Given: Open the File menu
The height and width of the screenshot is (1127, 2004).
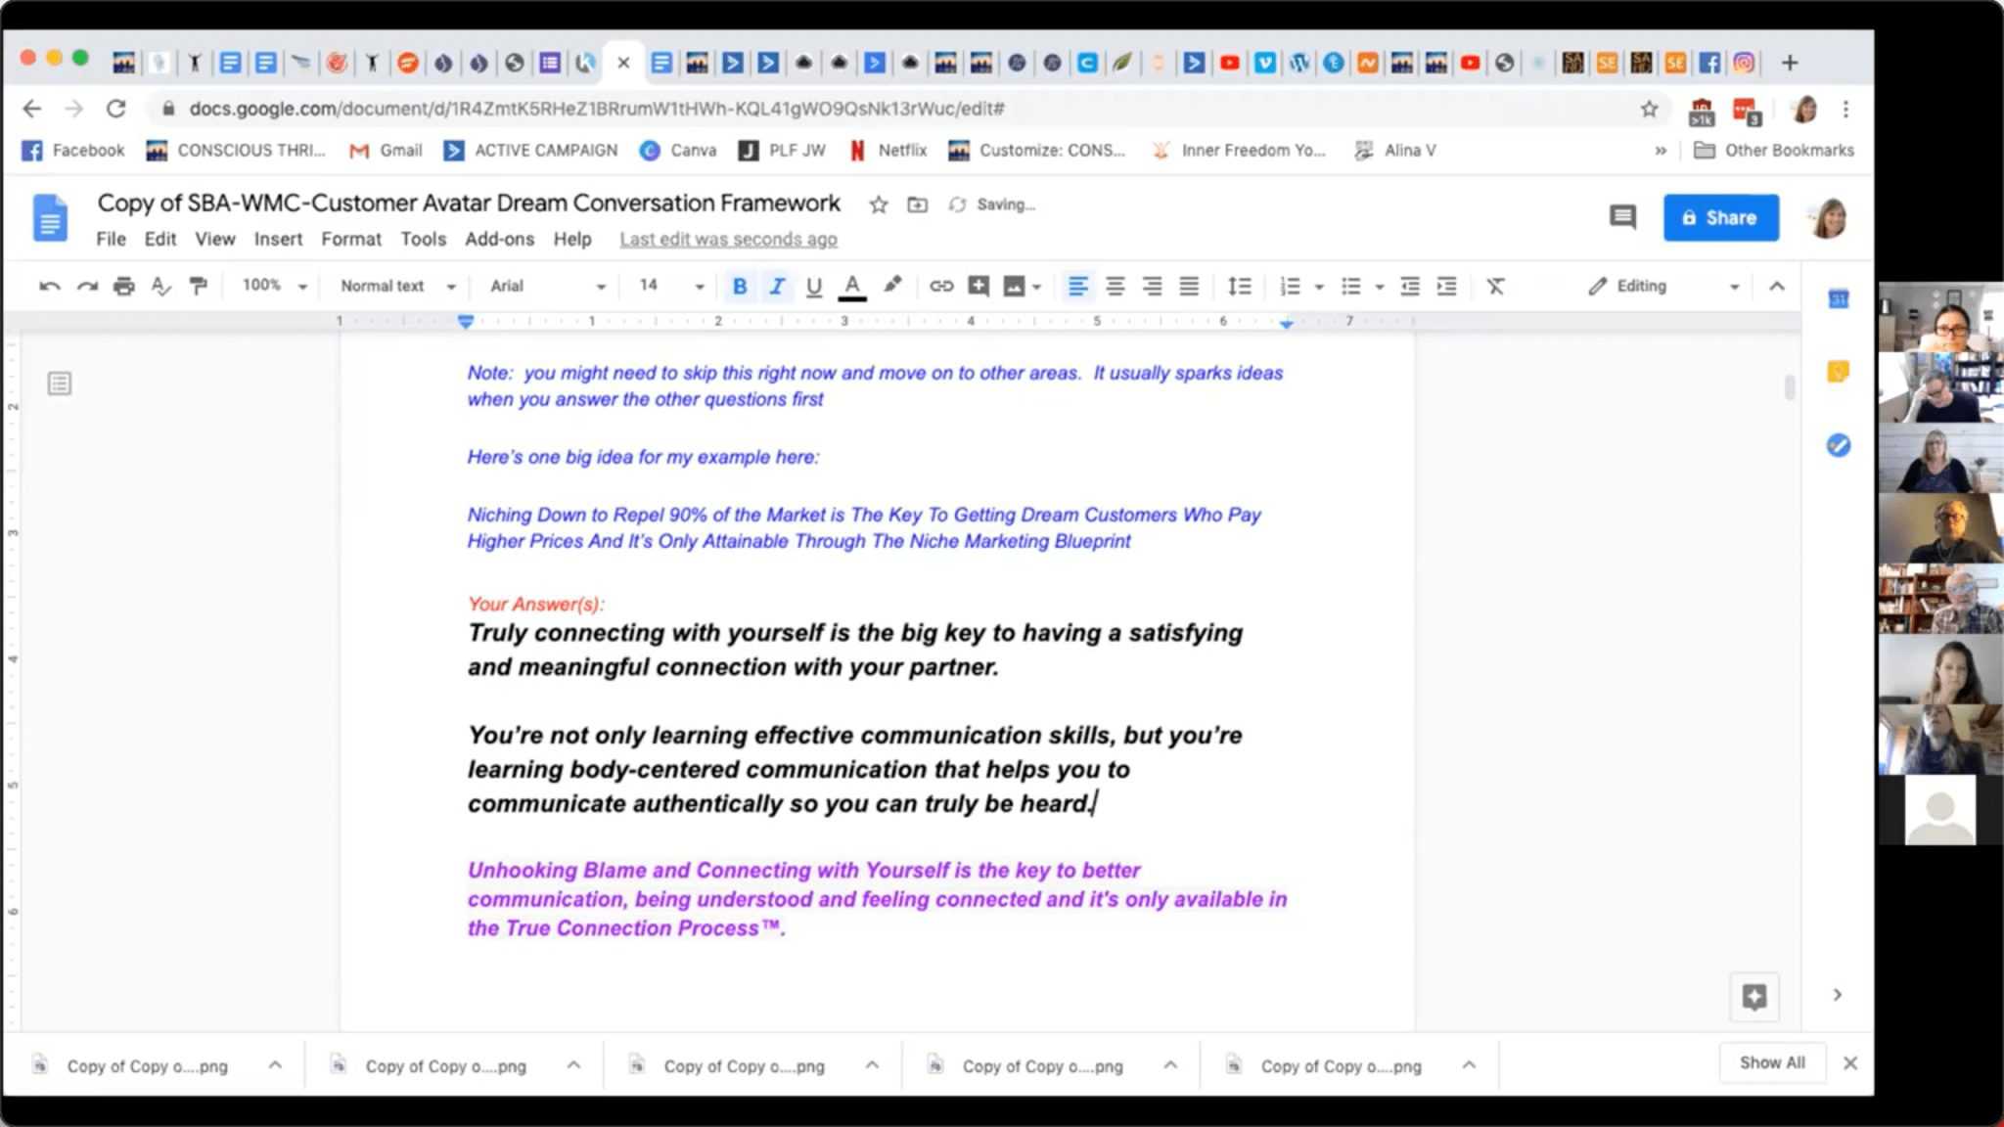Looking at the screenshot, I should (111, 239).
